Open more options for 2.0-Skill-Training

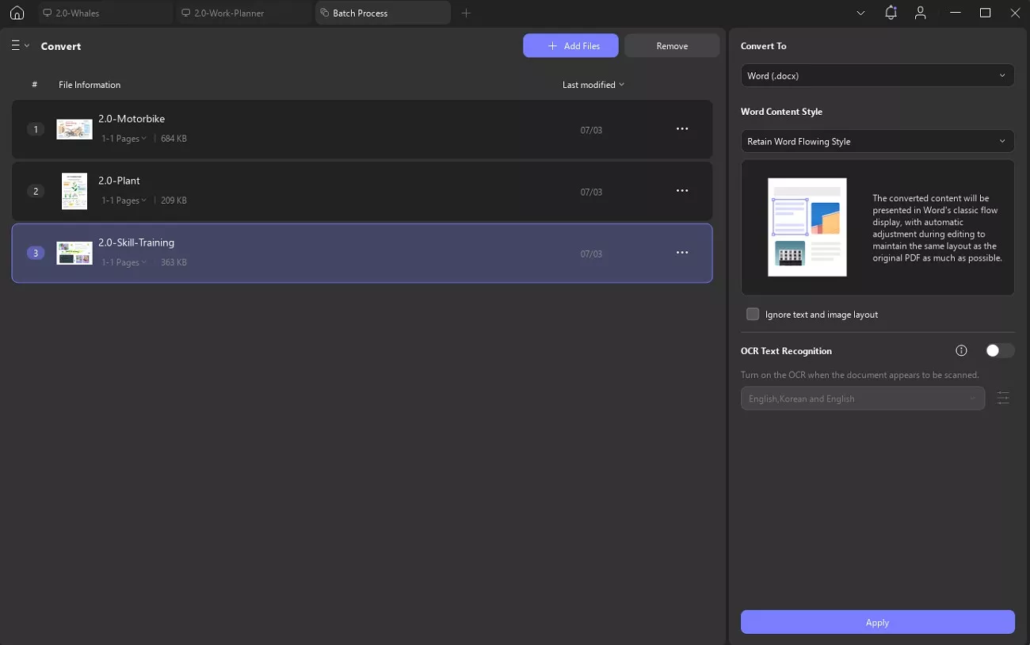point(681,253)
